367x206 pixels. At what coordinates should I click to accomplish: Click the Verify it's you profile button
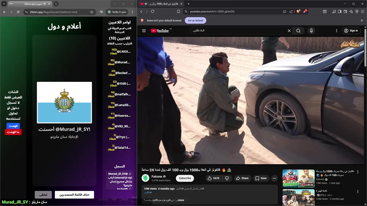tap(117, 12)
